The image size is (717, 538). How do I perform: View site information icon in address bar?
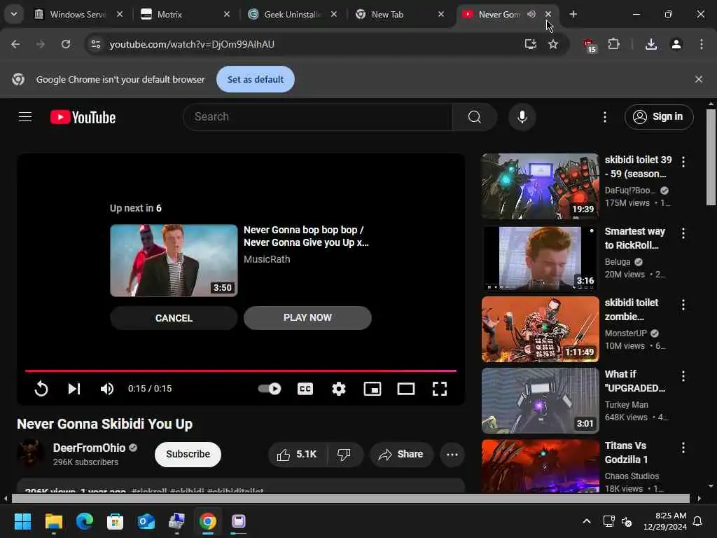pos(95,44)
